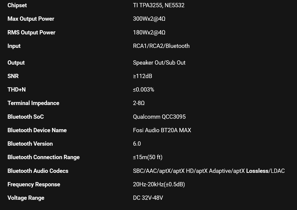297x210 pixels.
Task: Click the Chipset label
Action: coord(17,5)
